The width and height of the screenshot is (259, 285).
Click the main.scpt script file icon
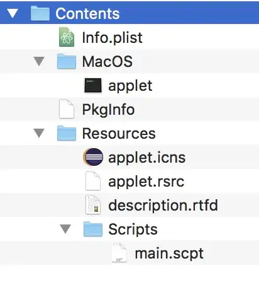point(119,253)
